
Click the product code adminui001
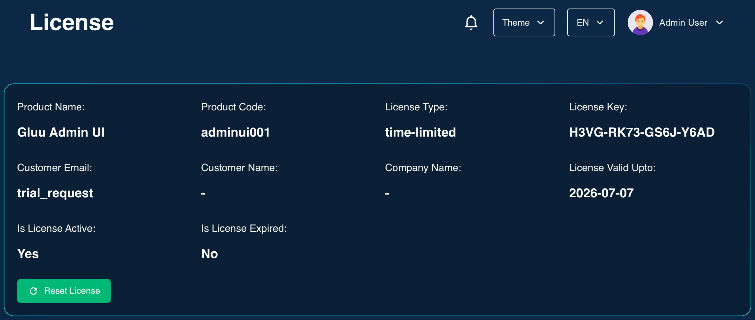(x=235, y=132)
